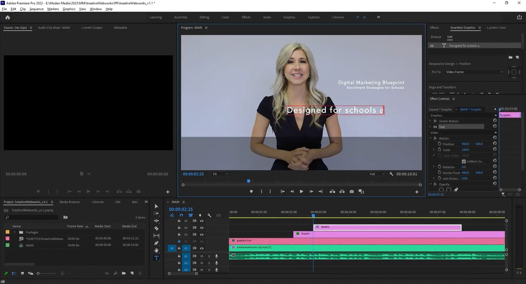Open the Graphics menu in the menu bar
The height and width of the screenshot is (284, 526).
(x=69, y=9)
